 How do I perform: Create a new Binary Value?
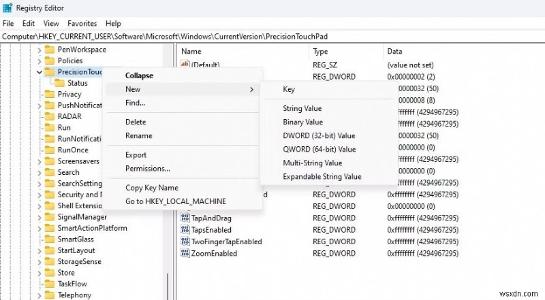click(329, 122)
